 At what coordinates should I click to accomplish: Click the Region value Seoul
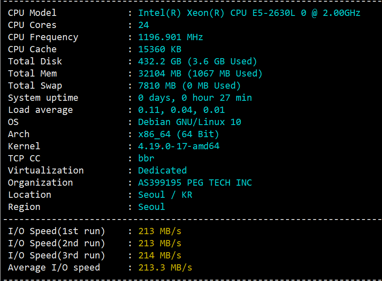[x=152, y=207]
